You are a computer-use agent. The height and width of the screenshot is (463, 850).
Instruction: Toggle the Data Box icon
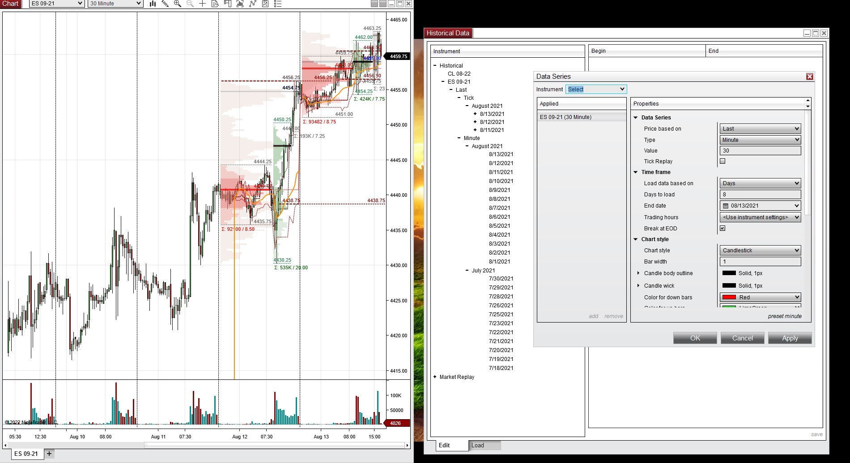point(215,4)
